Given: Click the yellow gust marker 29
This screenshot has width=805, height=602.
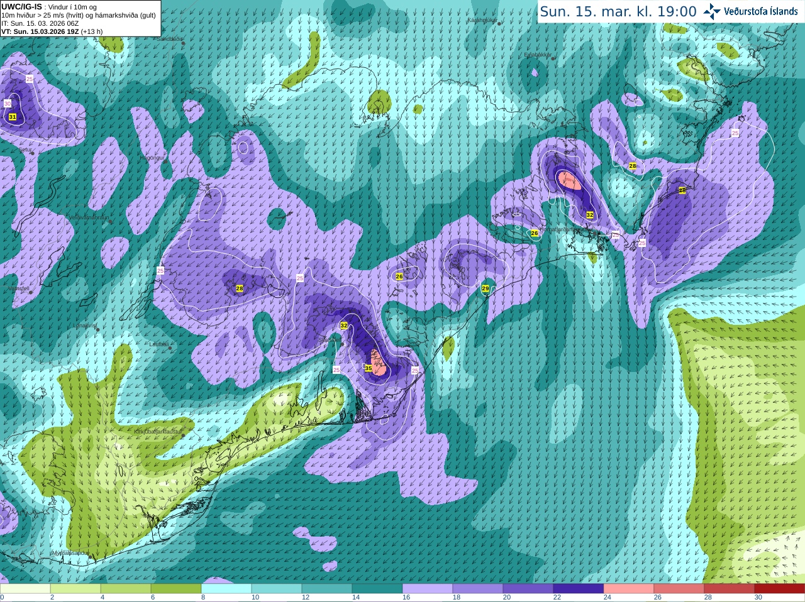Looking at the screenshot, I should click(486, 288).
